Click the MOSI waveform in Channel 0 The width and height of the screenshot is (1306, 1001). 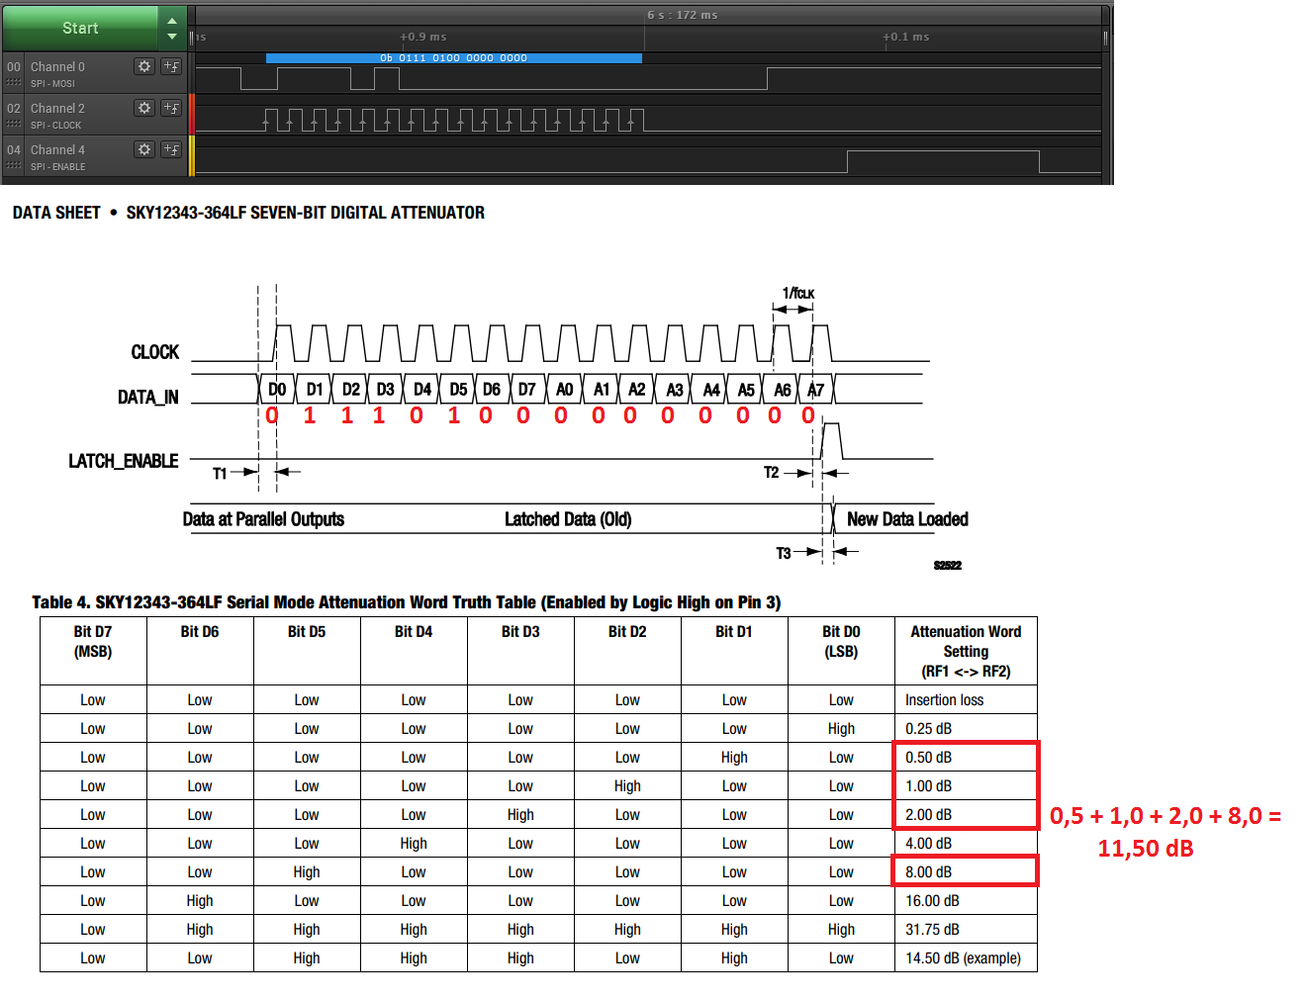pos(648,79)
